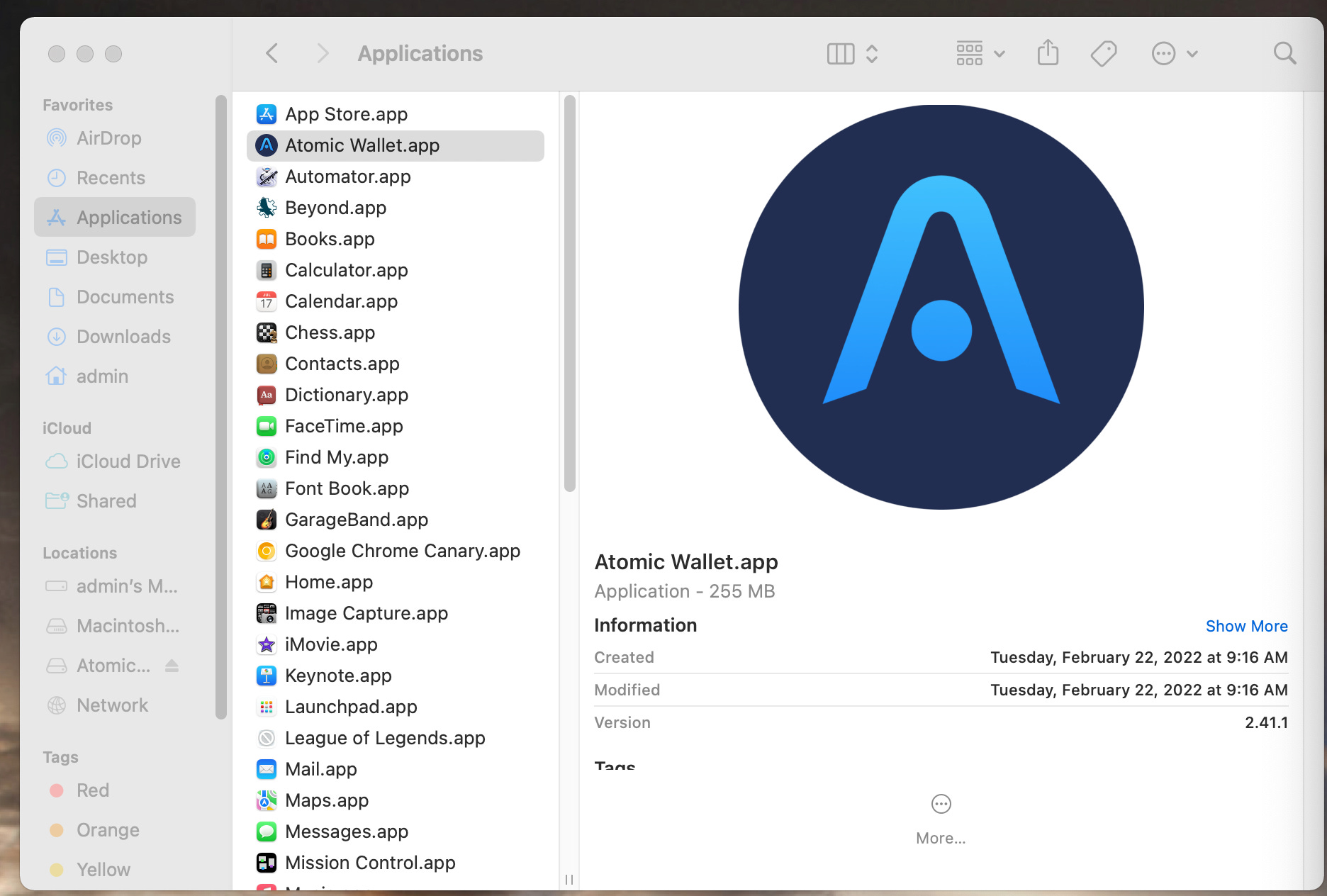Click the large Atomic Wallet preview icon
Screen dimensions: 1327x896
pyautogui.click(x=941, y=307)
